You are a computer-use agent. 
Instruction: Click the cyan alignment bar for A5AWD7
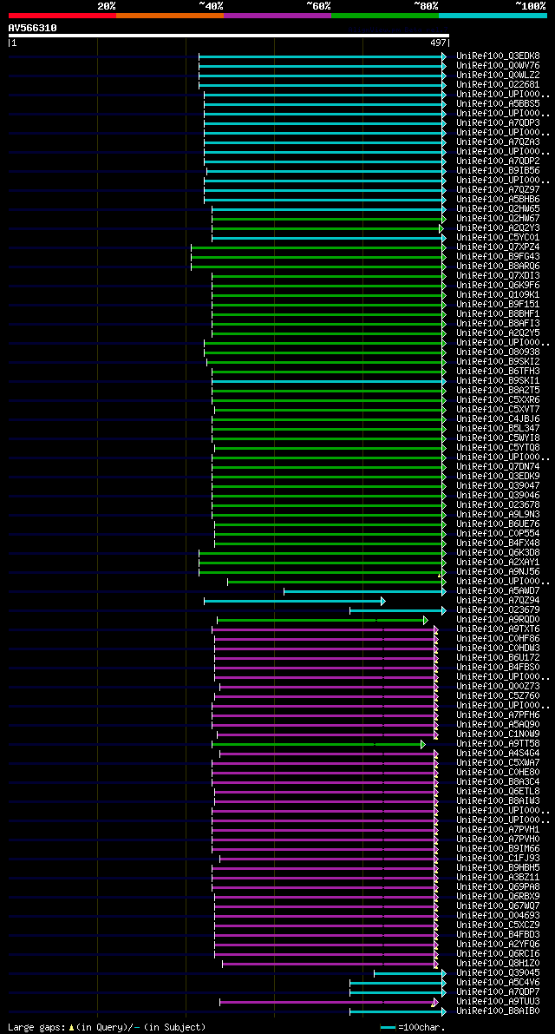click(365, 591)
